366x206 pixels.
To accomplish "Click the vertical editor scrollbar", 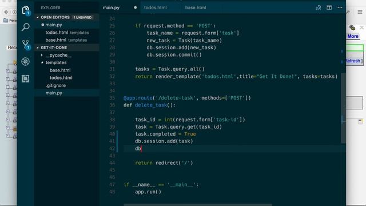I will point(343,108).
